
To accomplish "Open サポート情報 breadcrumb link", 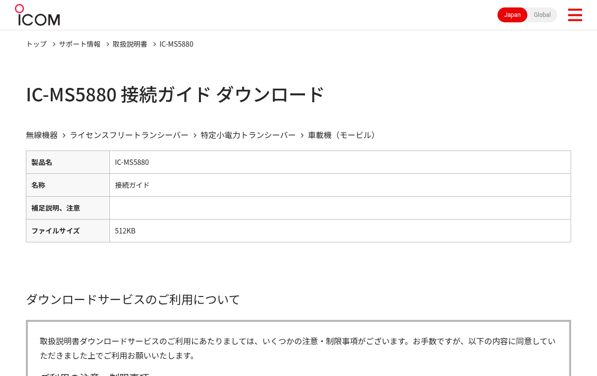I will (x=80, y=44).
